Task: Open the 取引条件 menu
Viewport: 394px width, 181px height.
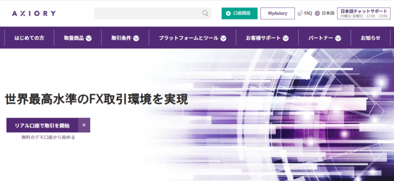Action: [x=121, y=38]
